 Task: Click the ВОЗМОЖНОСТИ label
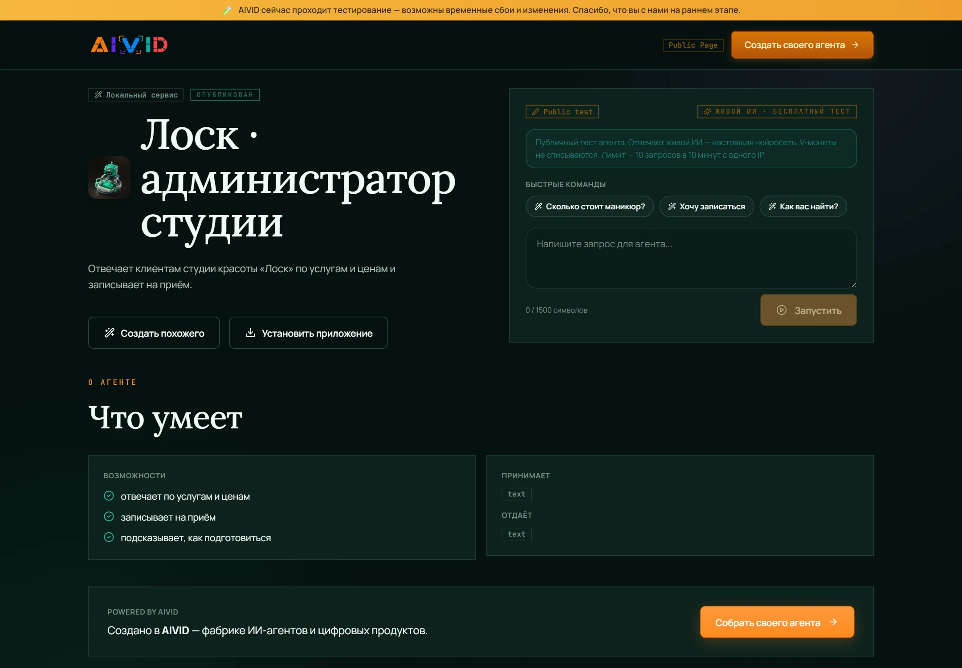[x=135, y=476]
